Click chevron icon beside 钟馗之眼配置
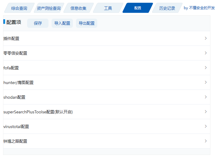The width and height of the screenshot is (215, 158). tap(206, 141)
